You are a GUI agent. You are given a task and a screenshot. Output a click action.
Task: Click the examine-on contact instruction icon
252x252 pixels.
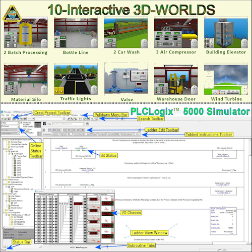click(65, 130)
